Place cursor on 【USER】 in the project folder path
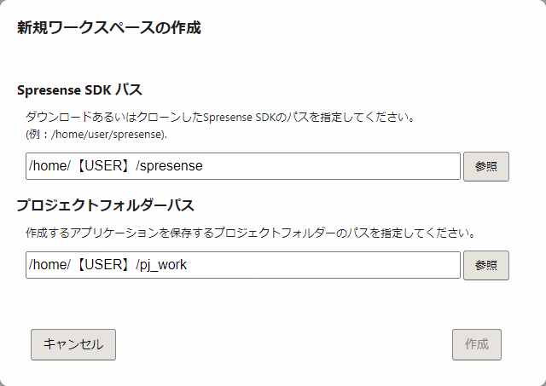The height and width of the screenshot is (386, 546). click(x=99, y=265)
